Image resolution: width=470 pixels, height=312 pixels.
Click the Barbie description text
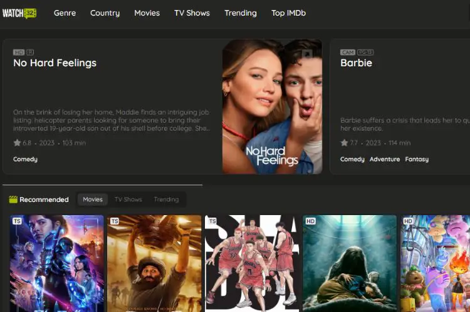point(405,124)
